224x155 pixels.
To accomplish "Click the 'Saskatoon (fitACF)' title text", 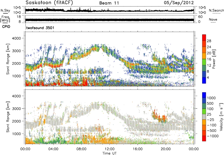I will tap(49, 3).
